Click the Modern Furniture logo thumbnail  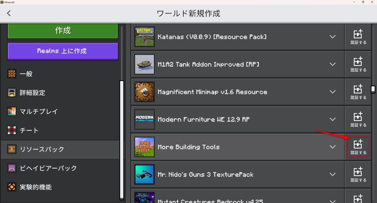coord(144,119)
